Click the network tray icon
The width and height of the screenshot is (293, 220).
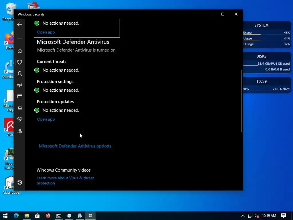pyautogui.click(x=250, y=216)
